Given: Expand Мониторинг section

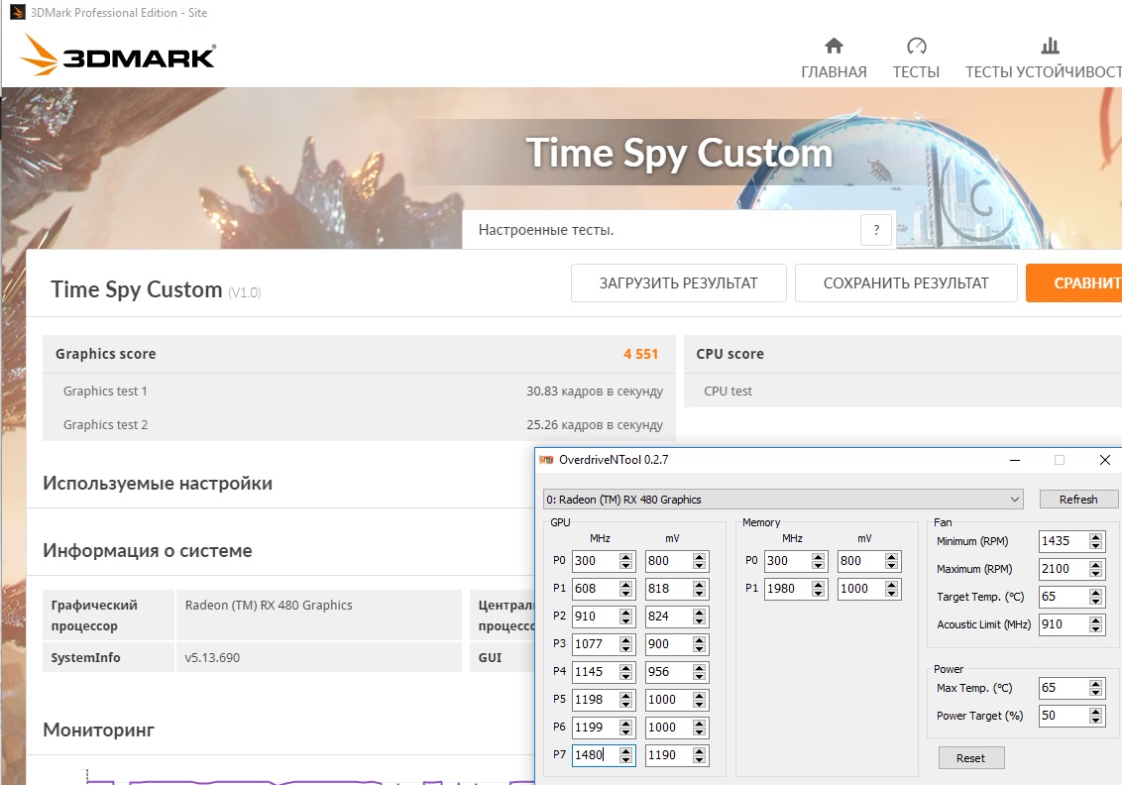Looking at the screenshot, I should [99, 729].
